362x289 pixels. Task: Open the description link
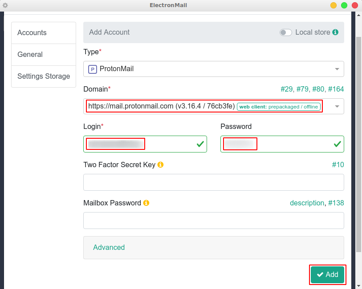pos(307,203)
